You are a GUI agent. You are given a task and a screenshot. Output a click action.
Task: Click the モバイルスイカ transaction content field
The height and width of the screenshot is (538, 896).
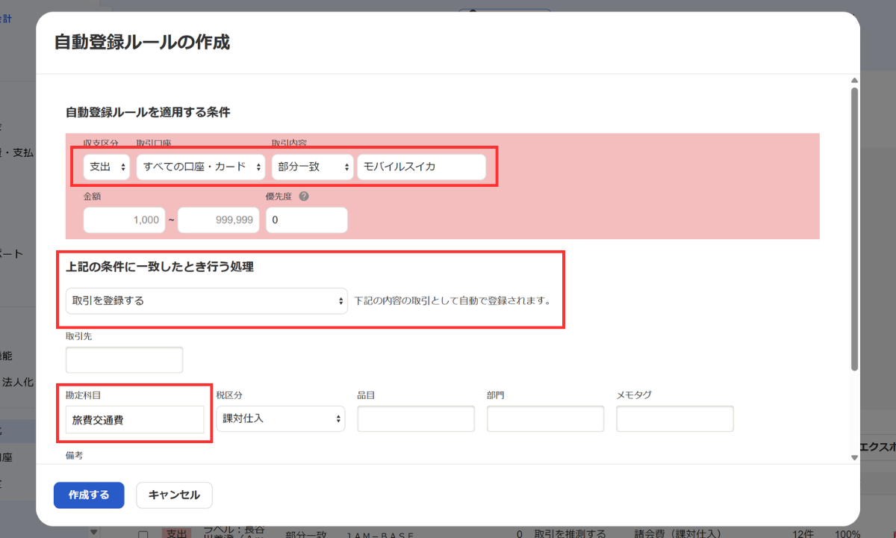tap(421, 167)
